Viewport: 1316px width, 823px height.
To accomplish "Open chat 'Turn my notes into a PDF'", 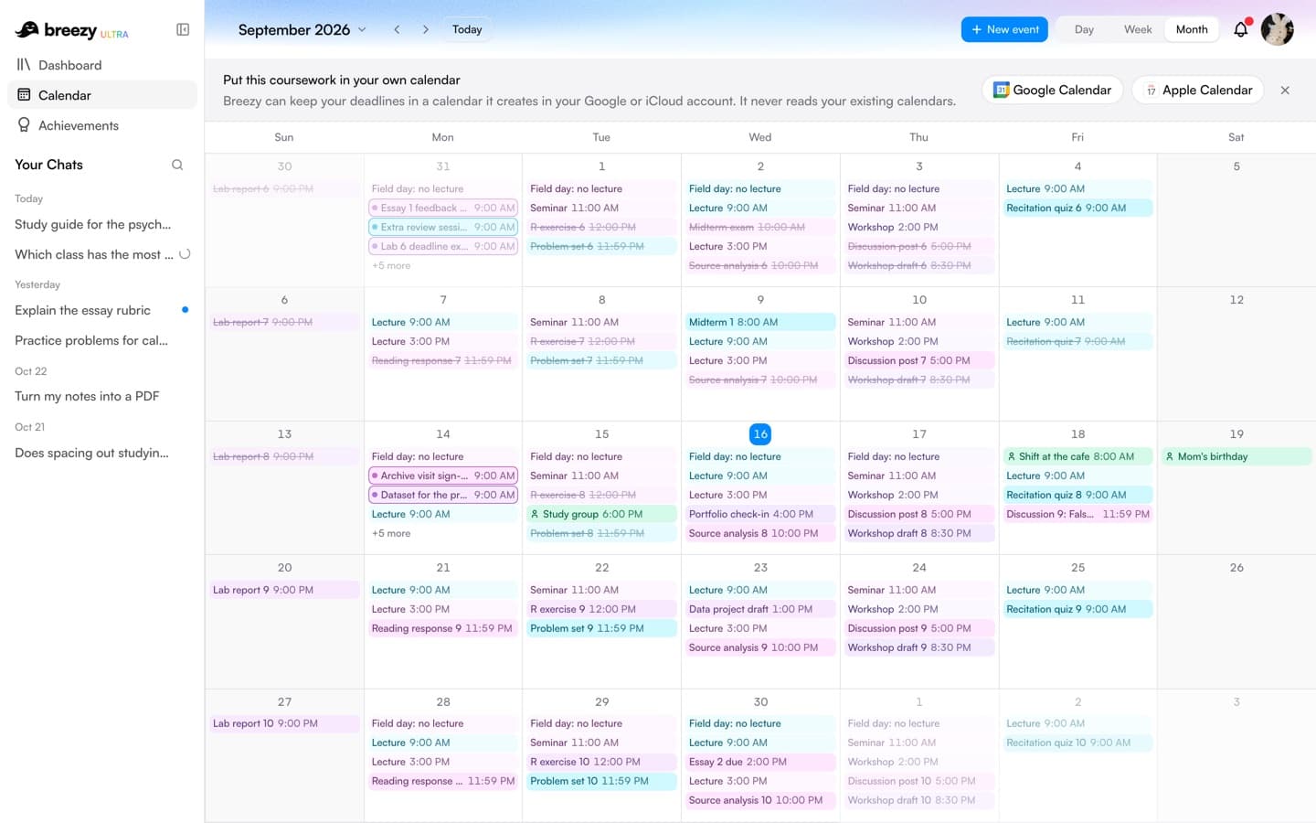I will (x=102, y=396).
